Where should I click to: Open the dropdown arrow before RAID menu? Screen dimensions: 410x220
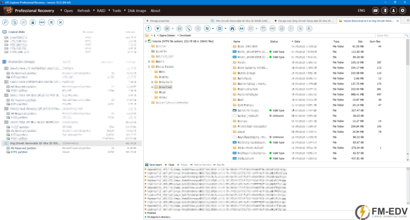(x=94, y=10)
